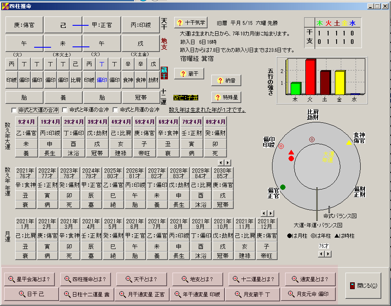Decrease age with left arrow under 76才
Image resolution: width=391 pixels, height=306 pixels.
pyautogui.click(x=321, y=254)
